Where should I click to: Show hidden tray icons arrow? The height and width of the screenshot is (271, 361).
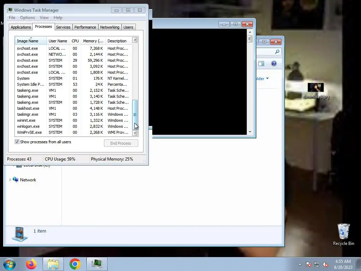300,264
